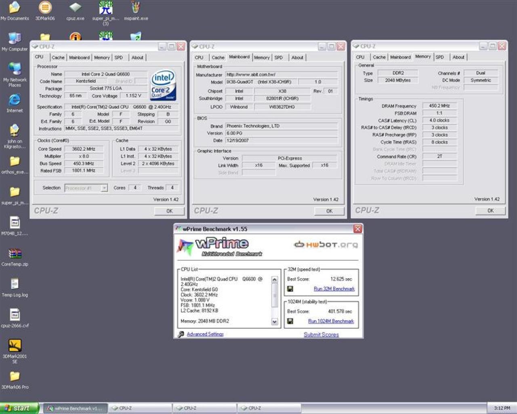The image size is (517, 414).
Task: Click OK in the CPU-Z Mainboard window
Action: [x=329, y=211]
